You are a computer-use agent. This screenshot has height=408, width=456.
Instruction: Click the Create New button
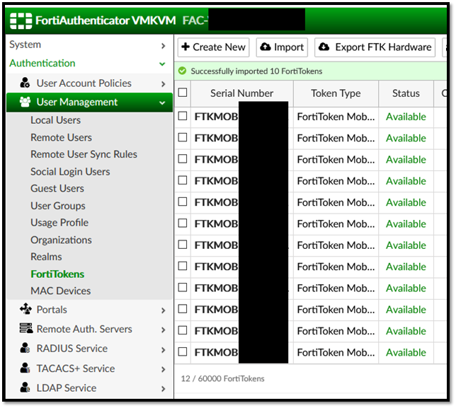[212, 47]
